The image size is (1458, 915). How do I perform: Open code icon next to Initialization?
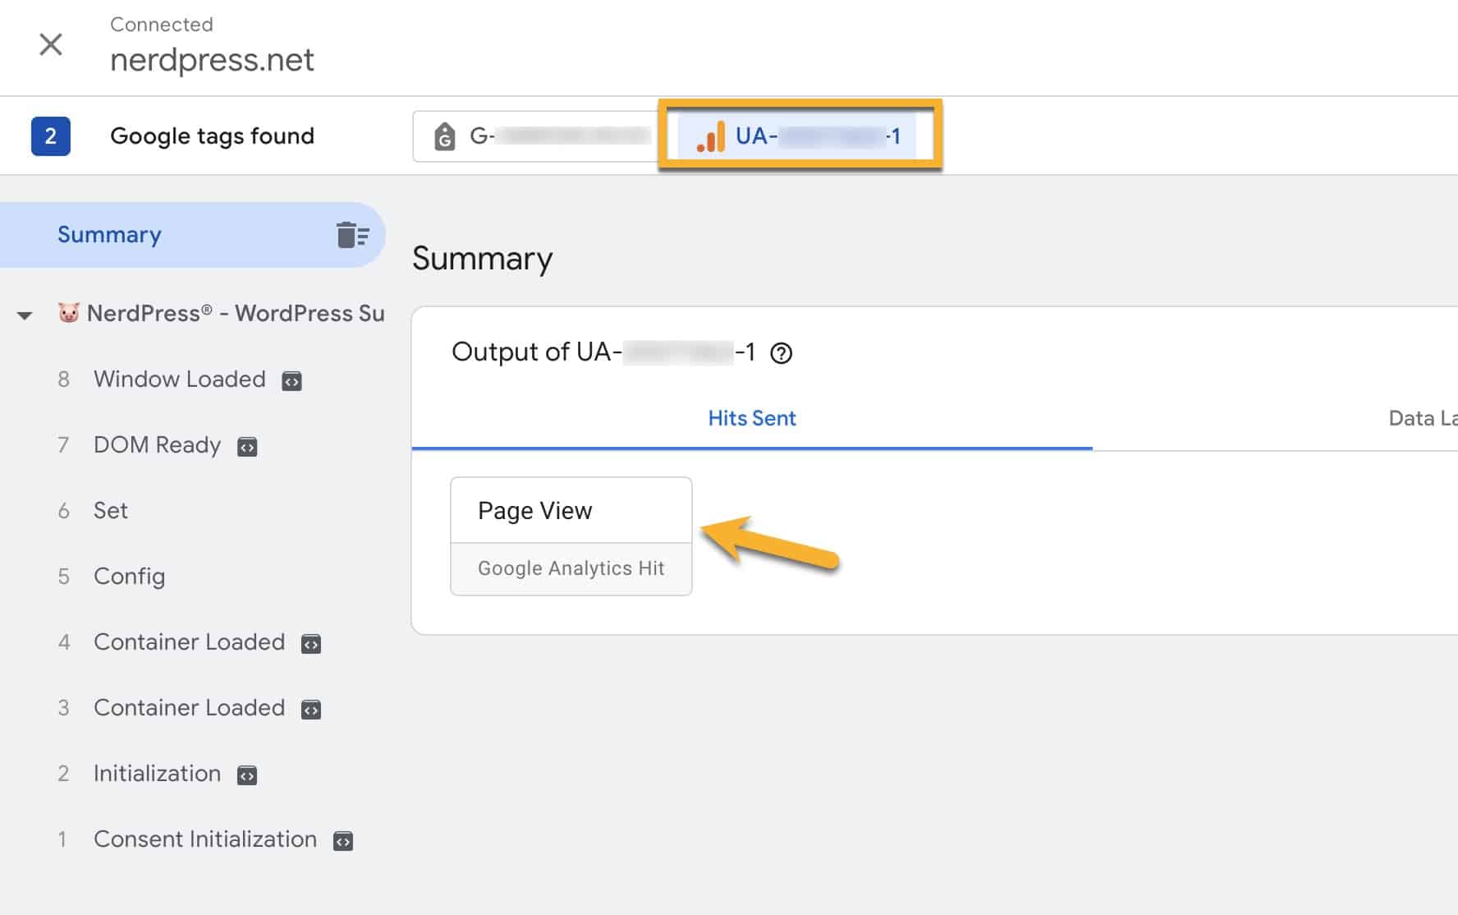click(246, 775)
